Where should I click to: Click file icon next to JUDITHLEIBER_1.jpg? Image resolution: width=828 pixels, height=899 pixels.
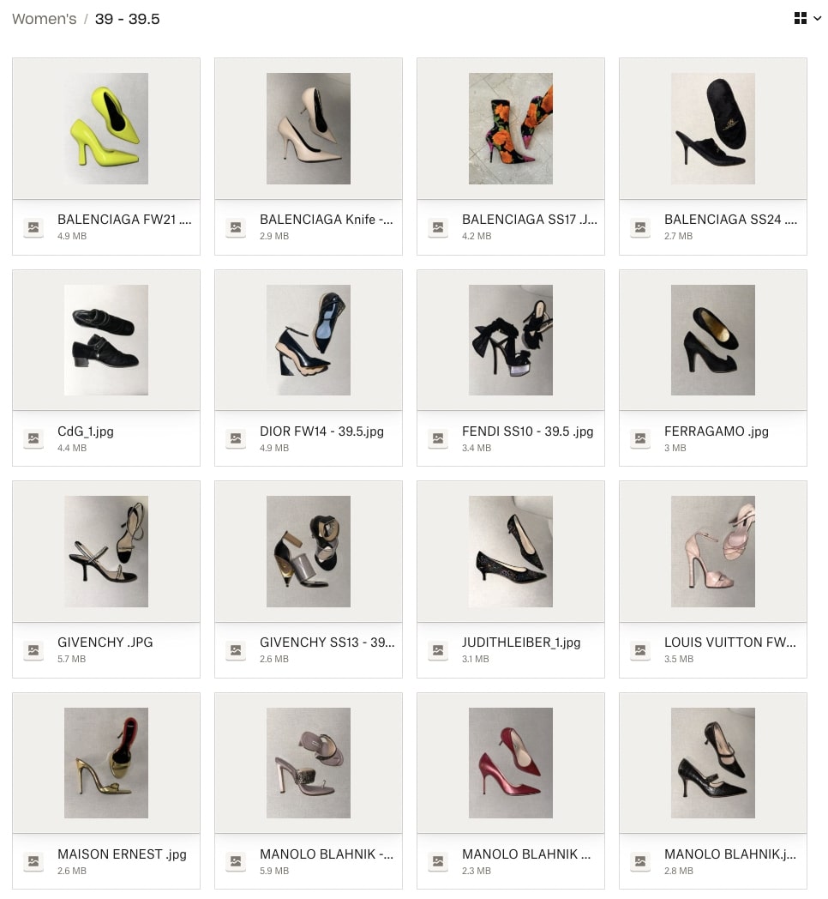click(x=438, y=650)
